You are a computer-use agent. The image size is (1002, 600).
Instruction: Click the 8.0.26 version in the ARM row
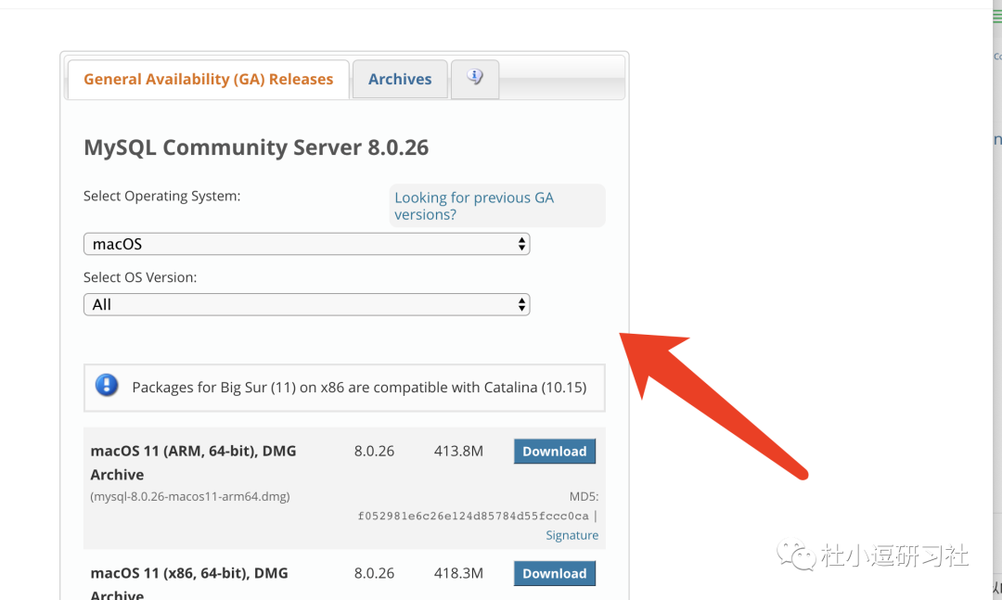pyautogui.click(x=375, y=451)
